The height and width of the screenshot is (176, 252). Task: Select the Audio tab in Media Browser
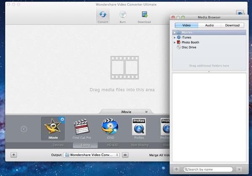210,25
